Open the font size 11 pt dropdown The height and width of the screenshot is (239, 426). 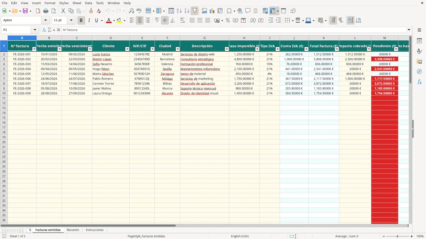71,21
